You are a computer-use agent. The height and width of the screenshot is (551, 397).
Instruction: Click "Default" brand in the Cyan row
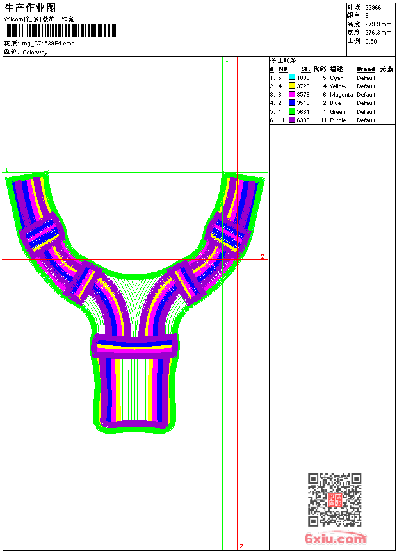tap(366, 78)
